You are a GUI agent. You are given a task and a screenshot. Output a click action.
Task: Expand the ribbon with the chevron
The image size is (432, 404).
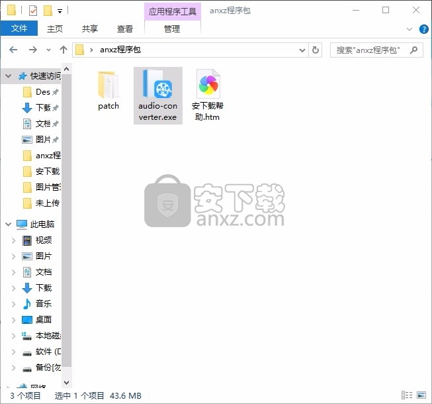pos(410,29)
